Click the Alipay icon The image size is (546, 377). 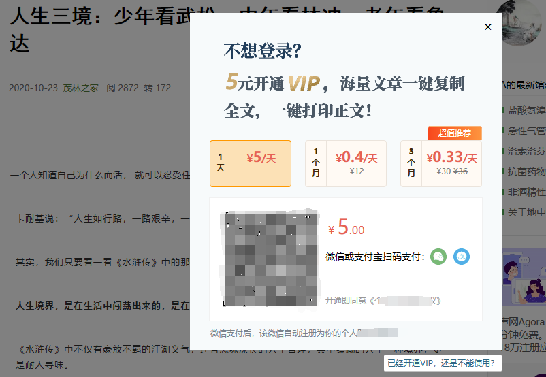[x=462, y=257]
